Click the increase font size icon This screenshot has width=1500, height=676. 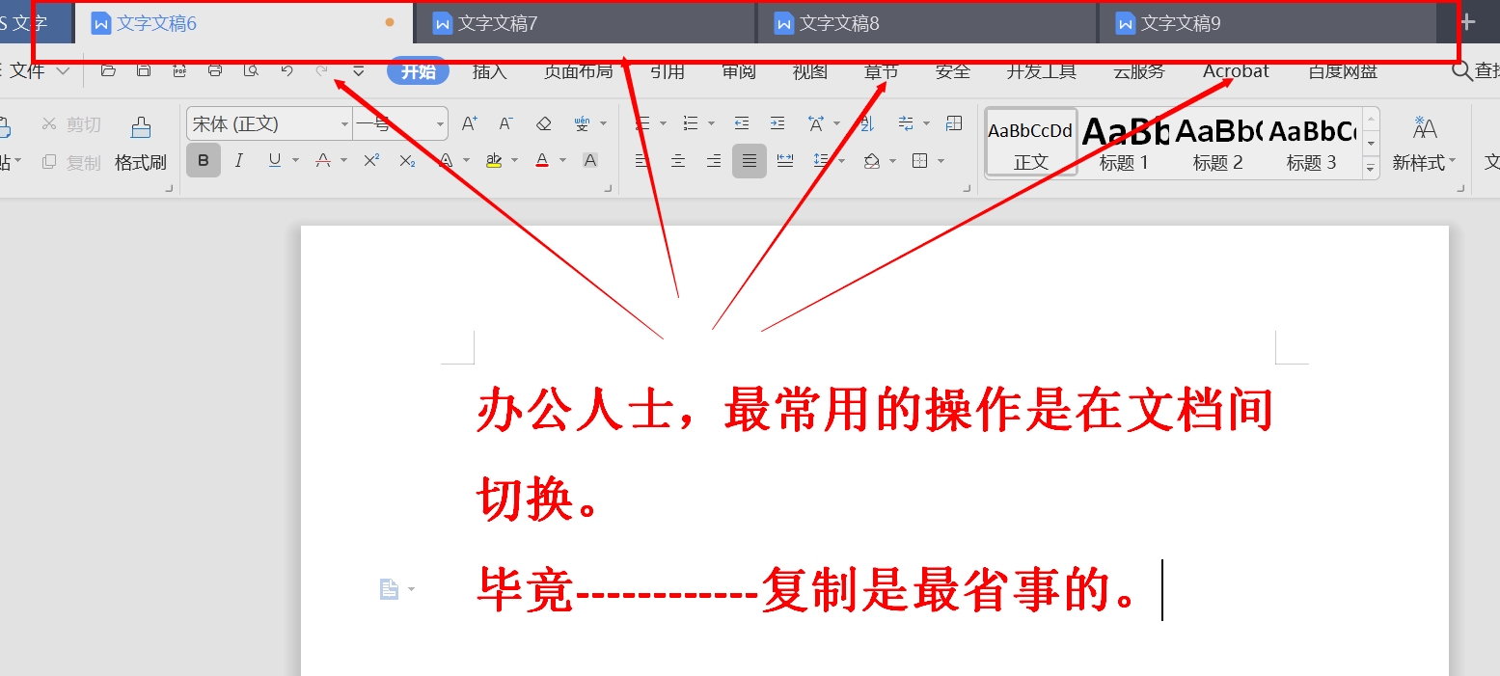(470, 123)
